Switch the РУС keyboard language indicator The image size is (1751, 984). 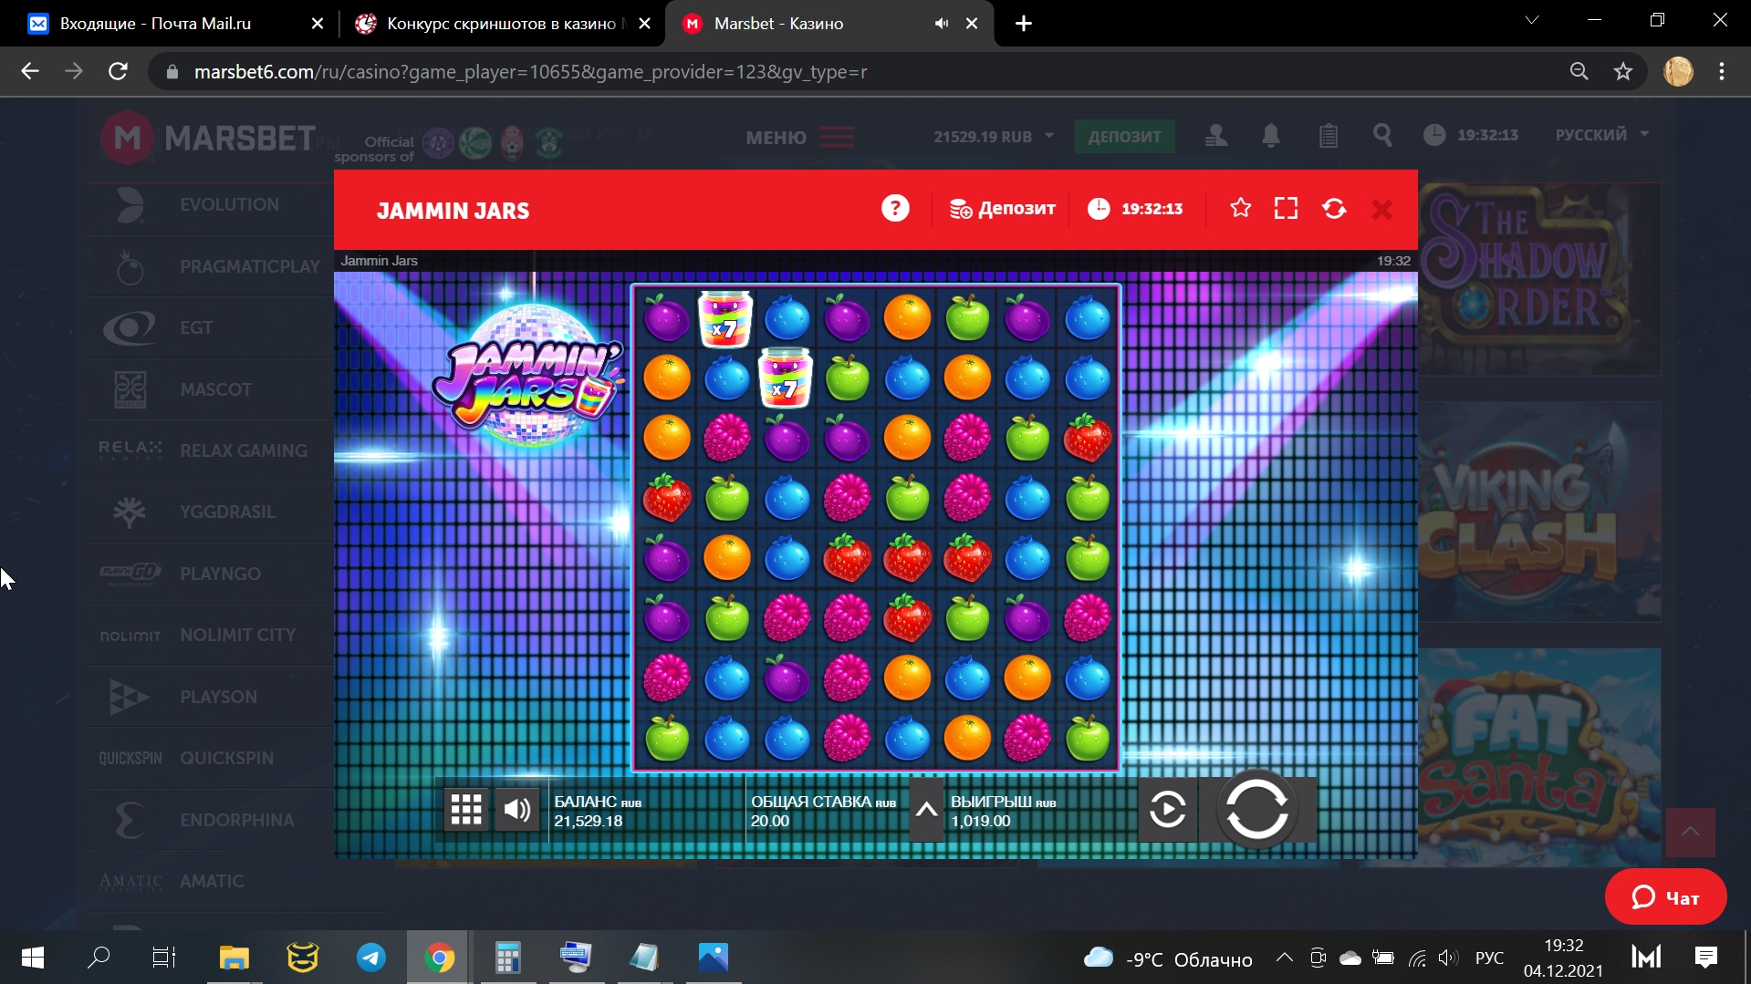coord(1489,958)
